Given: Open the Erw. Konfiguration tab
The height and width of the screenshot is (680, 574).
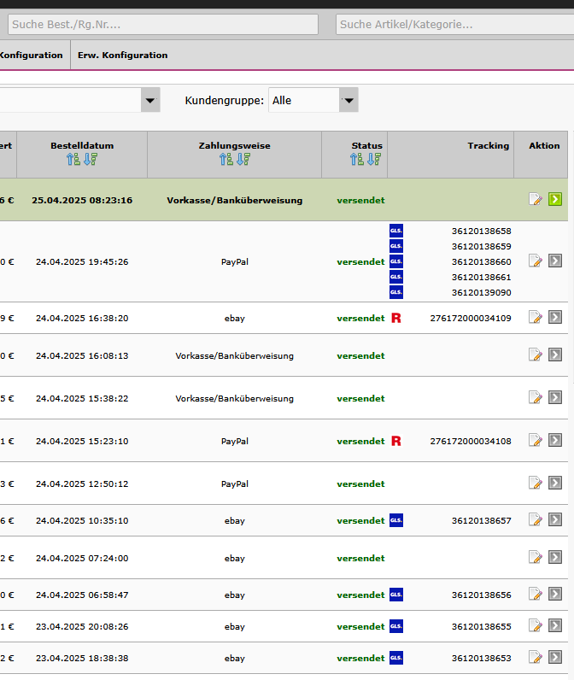Looking at the screenshot, I should coord(122,55).
